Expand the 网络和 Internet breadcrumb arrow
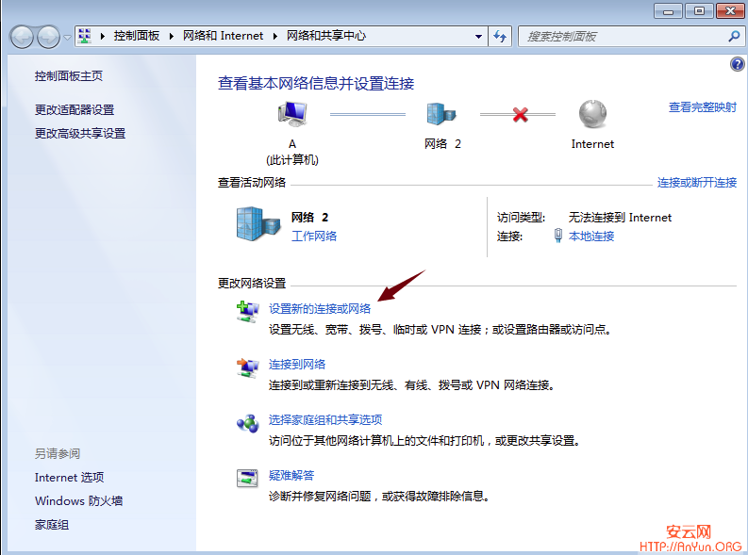Screen dimensions: 748x555 pos(277,36)
